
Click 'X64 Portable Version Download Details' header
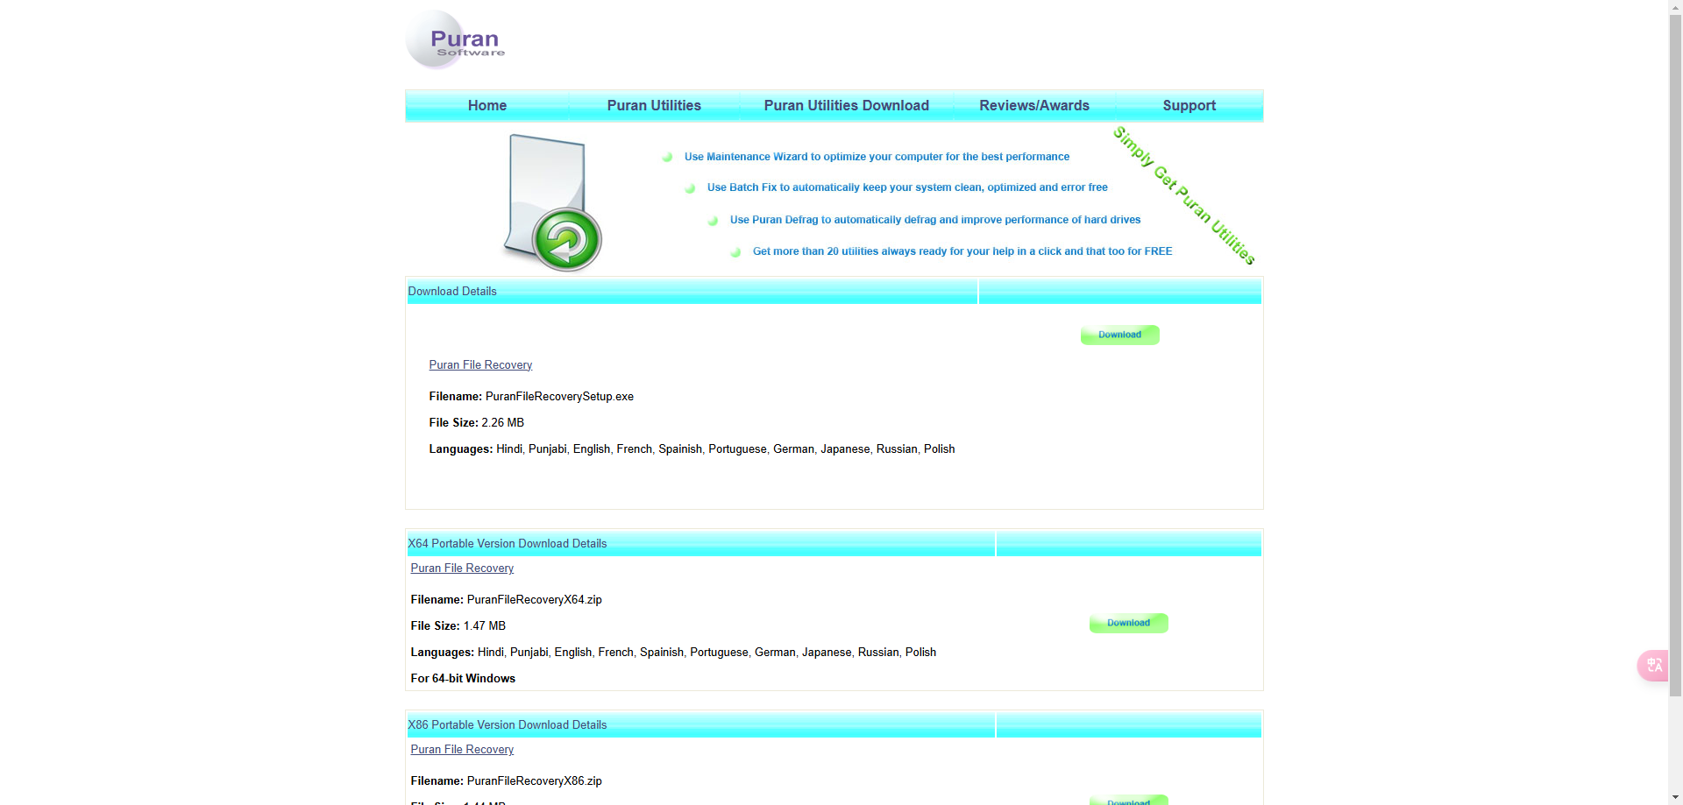pyautogui.click(x=508, y=544)
